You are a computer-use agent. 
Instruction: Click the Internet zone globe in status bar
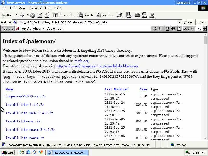[172, 145]
